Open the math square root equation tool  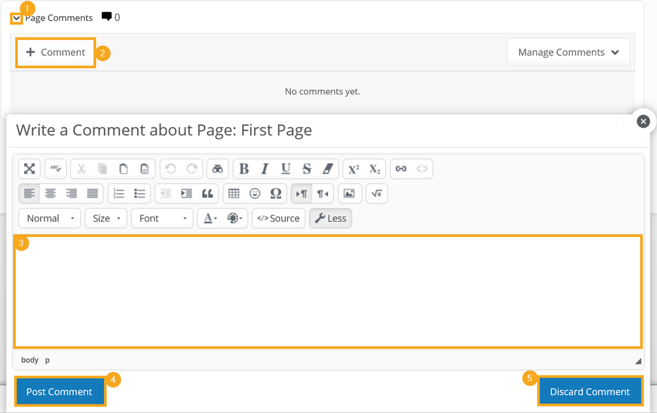tap(377, 193)
